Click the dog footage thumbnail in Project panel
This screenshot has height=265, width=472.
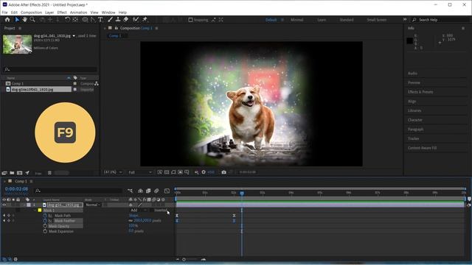point(17,44)
